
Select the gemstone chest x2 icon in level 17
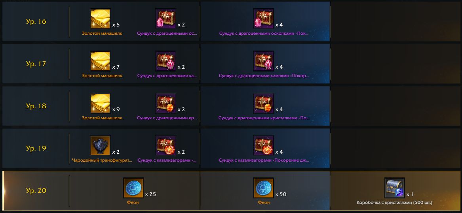coord(165,61)
